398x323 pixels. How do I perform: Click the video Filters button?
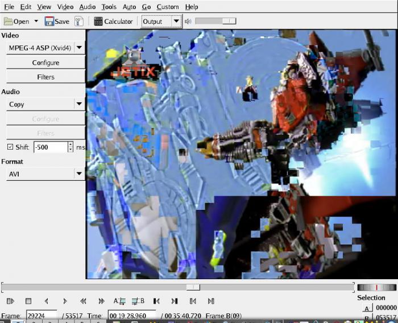[x=45, y=77]
